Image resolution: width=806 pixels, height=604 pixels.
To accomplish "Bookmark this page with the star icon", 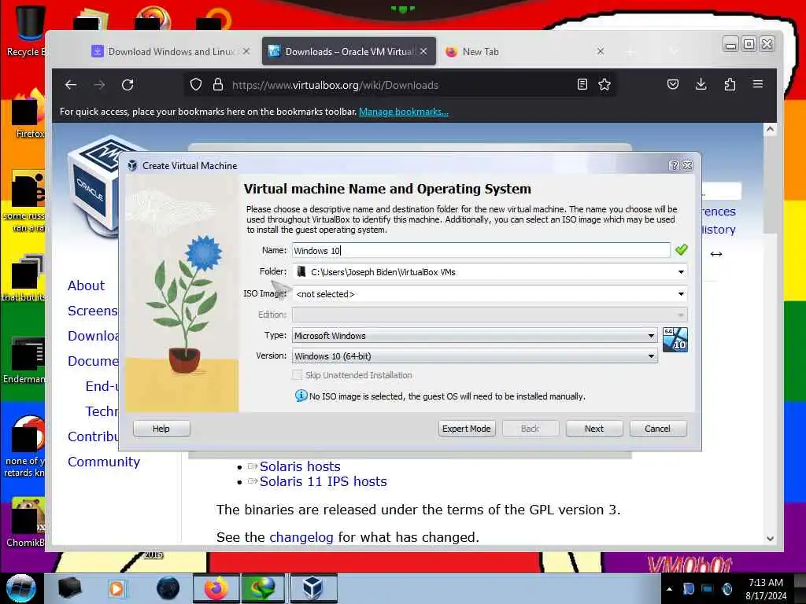I will [x=604, y=84].
